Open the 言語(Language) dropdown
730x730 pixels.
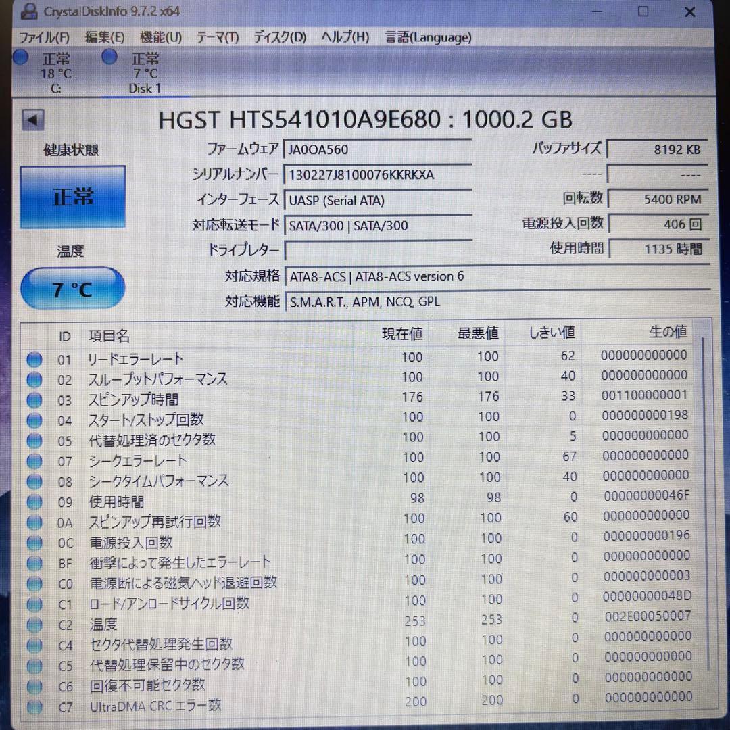[x=427, y=37]
